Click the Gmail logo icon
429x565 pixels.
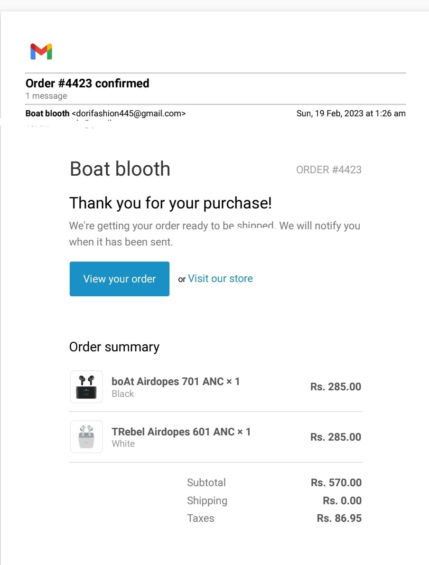click(41, 51)
